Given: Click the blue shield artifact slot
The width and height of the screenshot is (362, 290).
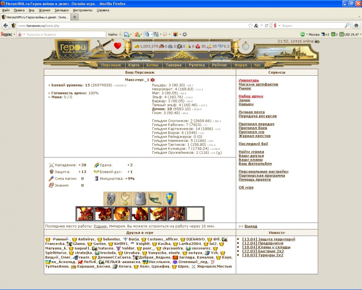Looking at the screenshot, I should coord(169,199).
